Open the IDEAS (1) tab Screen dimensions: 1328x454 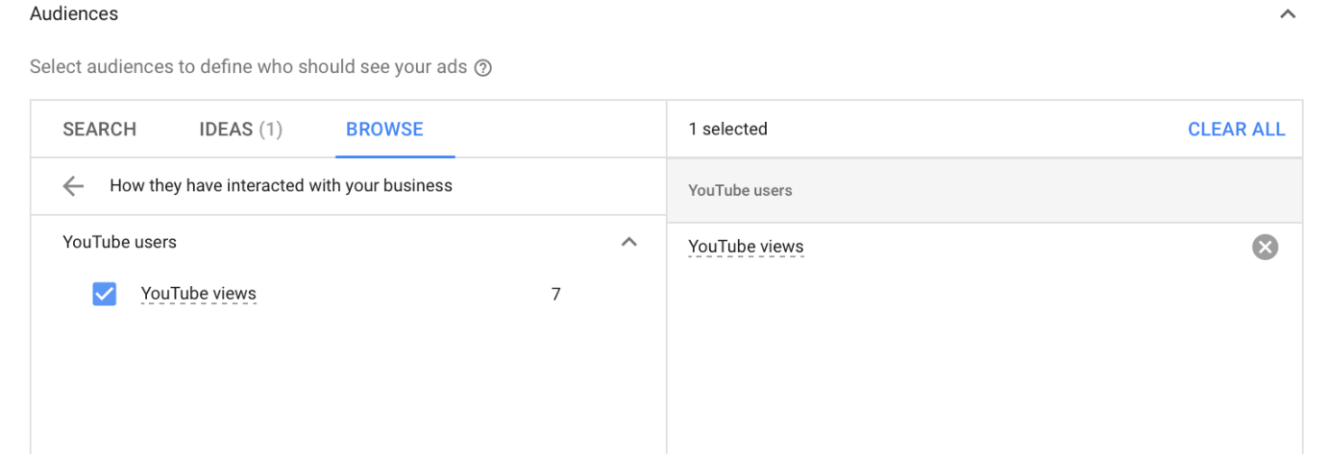coord(241,130)
